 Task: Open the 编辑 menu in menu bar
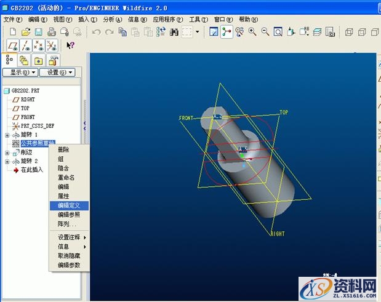point(38,20)
